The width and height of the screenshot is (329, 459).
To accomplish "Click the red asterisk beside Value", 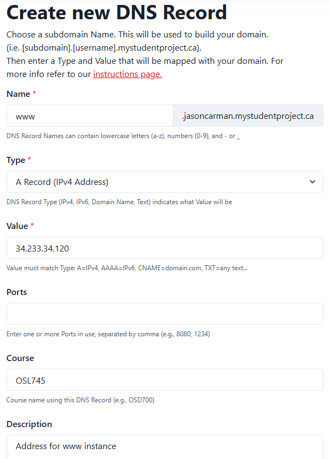I will coord(32,226).
